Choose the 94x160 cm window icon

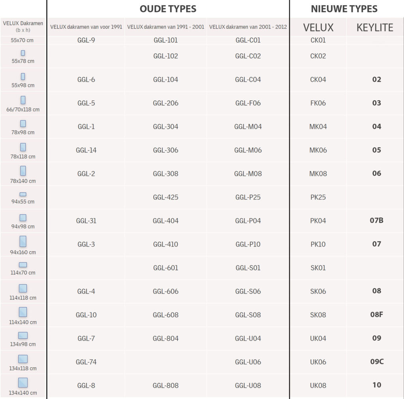tap(23, 241)
